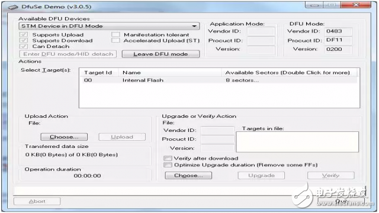
Task: Click the Upgrade action Vendor ID field
Action: (x=217, y=130)
